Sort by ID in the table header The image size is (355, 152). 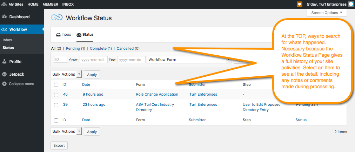tap(64, 85)
